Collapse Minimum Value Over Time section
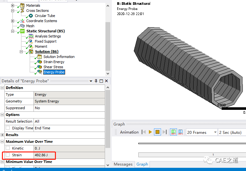This screenshot has width=246, height=171. [x=2, y=162]
